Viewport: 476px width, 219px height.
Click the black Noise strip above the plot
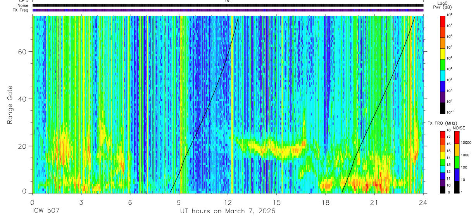click(x=228, y=5)
